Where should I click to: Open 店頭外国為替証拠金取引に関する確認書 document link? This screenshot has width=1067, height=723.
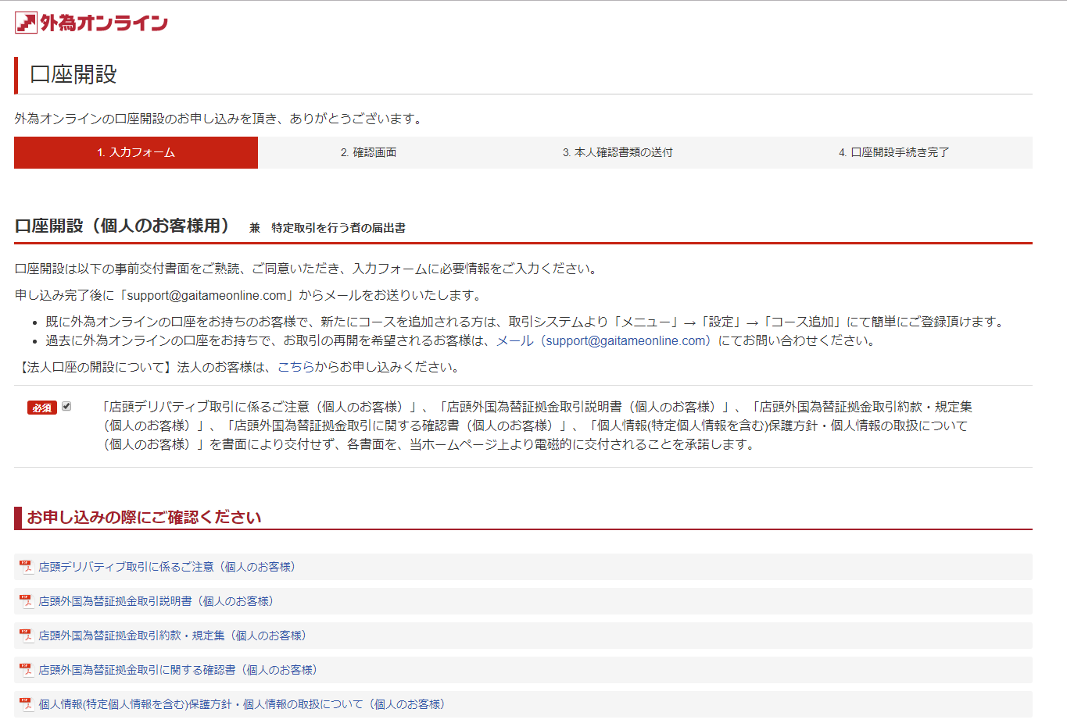(x=179, y=670)
